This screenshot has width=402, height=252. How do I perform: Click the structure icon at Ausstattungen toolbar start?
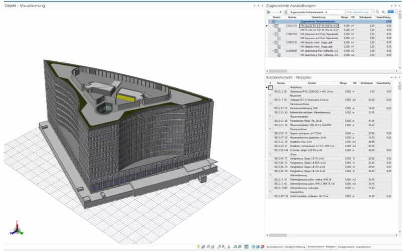pos(269,12)
